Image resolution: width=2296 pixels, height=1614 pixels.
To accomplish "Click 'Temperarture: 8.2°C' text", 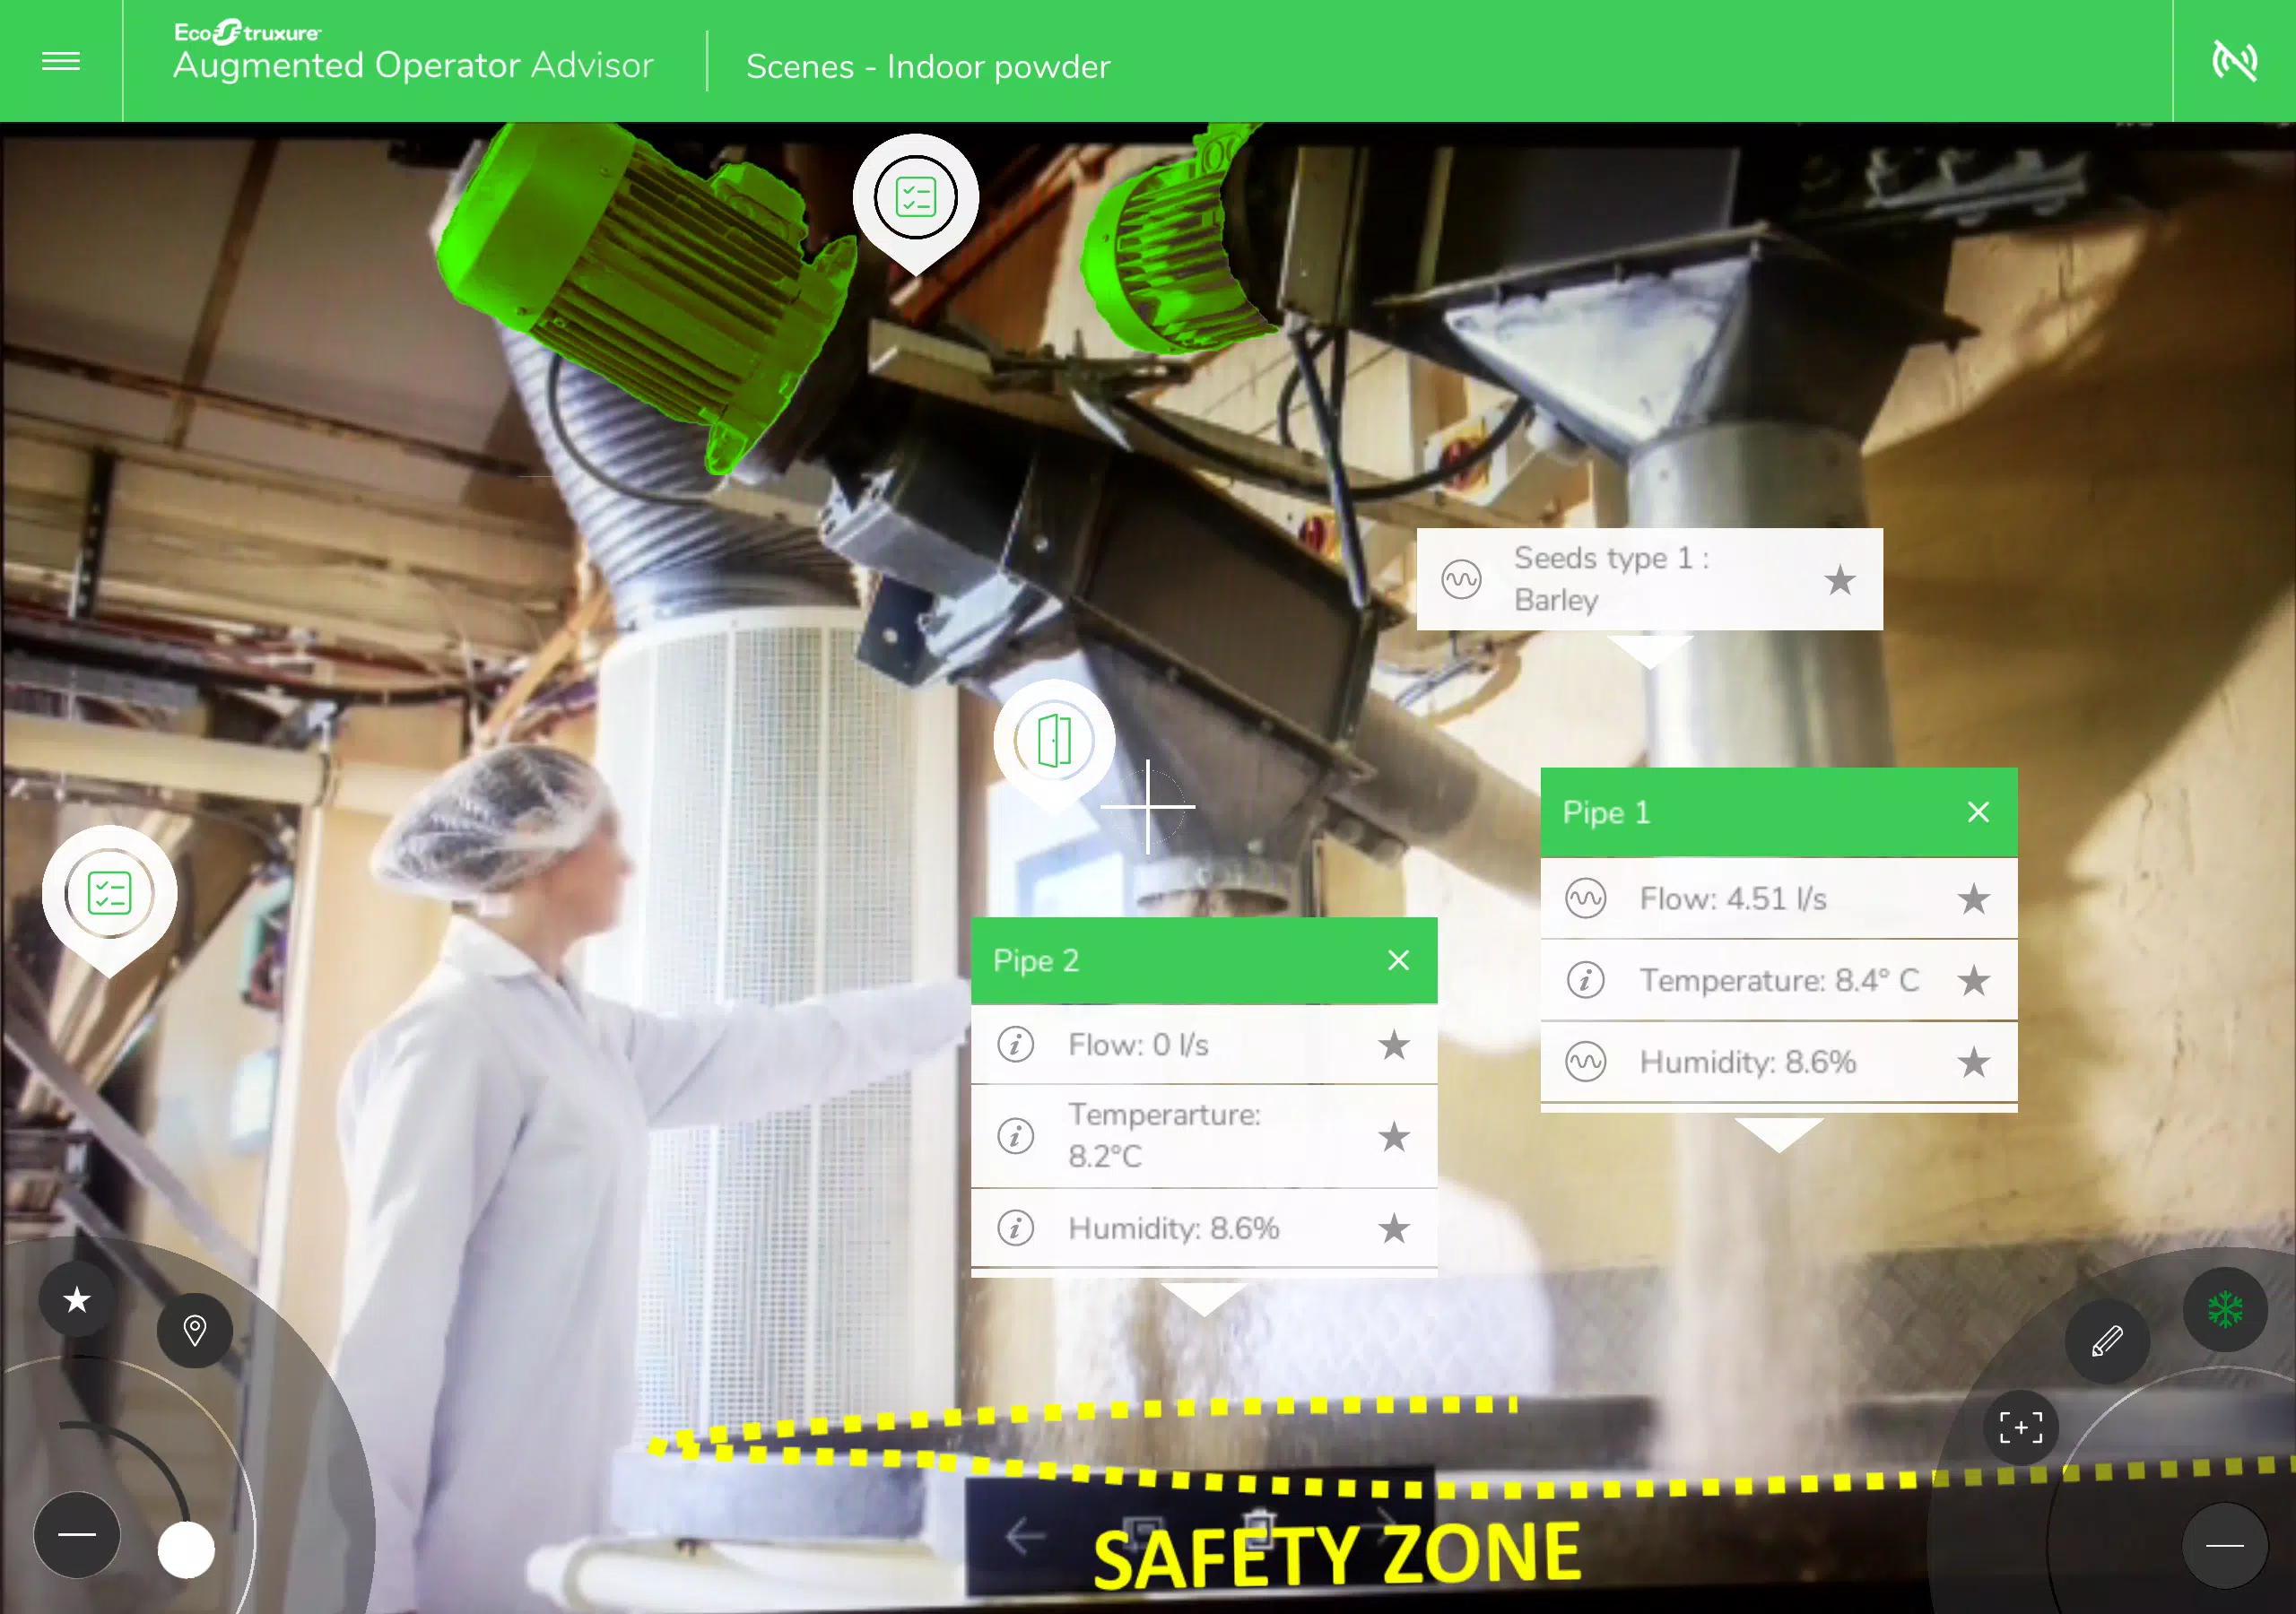I will [1164, 1135].
